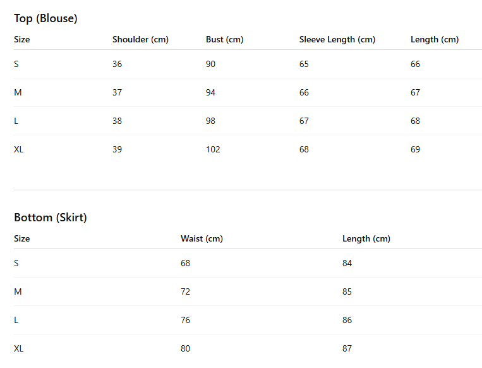
Task: Click shoulder value 36 for size S
Action: pyautogui.click(x=117, y=64)
